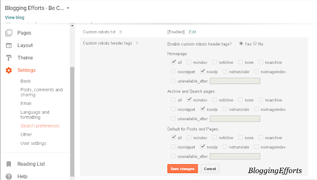
Task: Check Archive and Search 'none' checkbox
Action: pyautogui.click(x=240, y=100)
